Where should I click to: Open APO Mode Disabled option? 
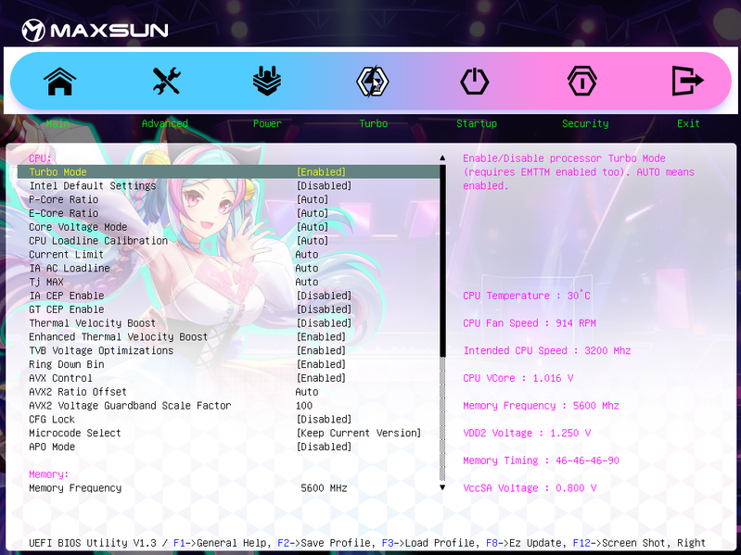click(325, 447)
